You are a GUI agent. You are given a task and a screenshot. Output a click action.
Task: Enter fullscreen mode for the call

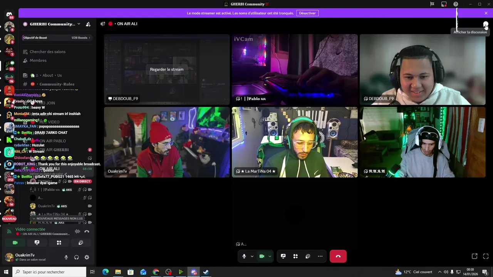coord(486,256)
